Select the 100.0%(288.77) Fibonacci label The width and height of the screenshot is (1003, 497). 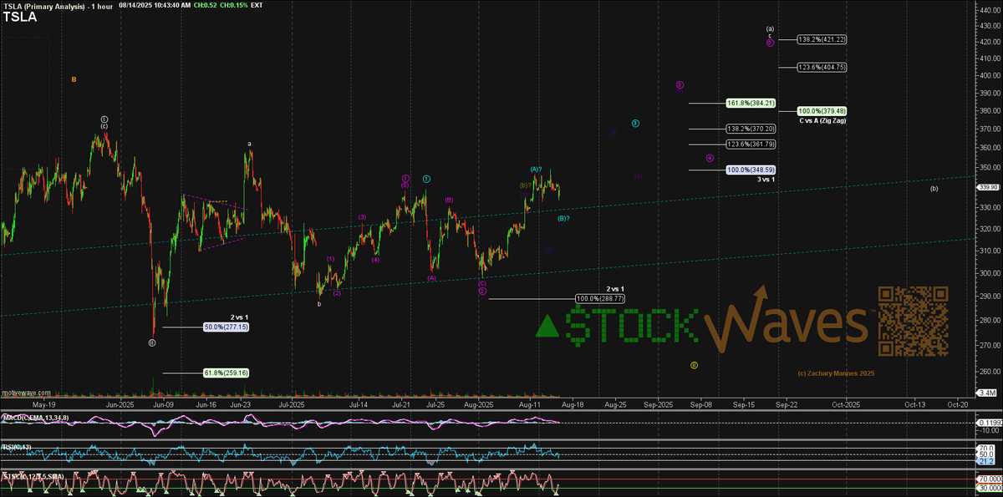click(599, 298)
